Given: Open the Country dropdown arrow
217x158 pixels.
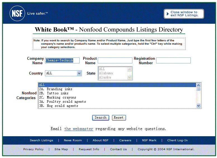Looking at the screenshot, I should [79, 73].
